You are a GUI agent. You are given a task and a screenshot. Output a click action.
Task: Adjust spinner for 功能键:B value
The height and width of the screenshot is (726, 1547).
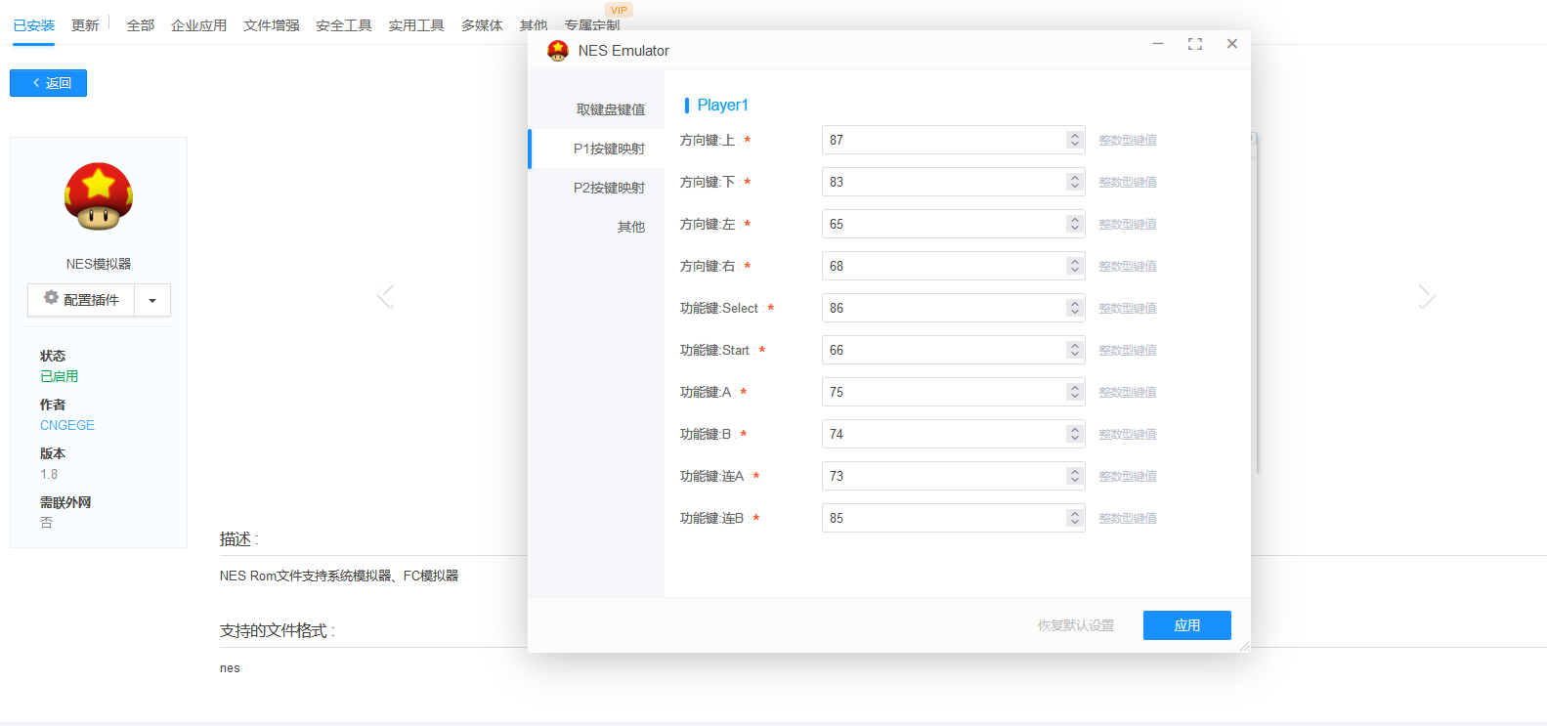[1075, 434]
